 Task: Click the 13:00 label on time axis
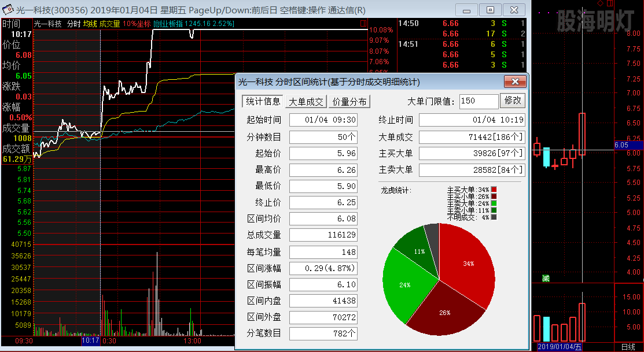192,340
